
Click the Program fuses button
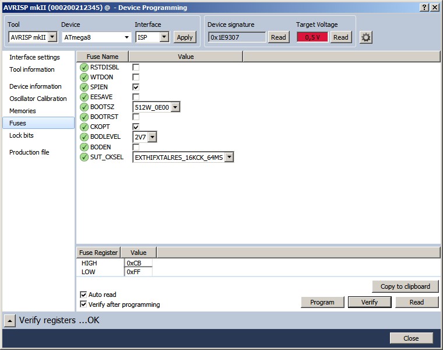(322, 302)
